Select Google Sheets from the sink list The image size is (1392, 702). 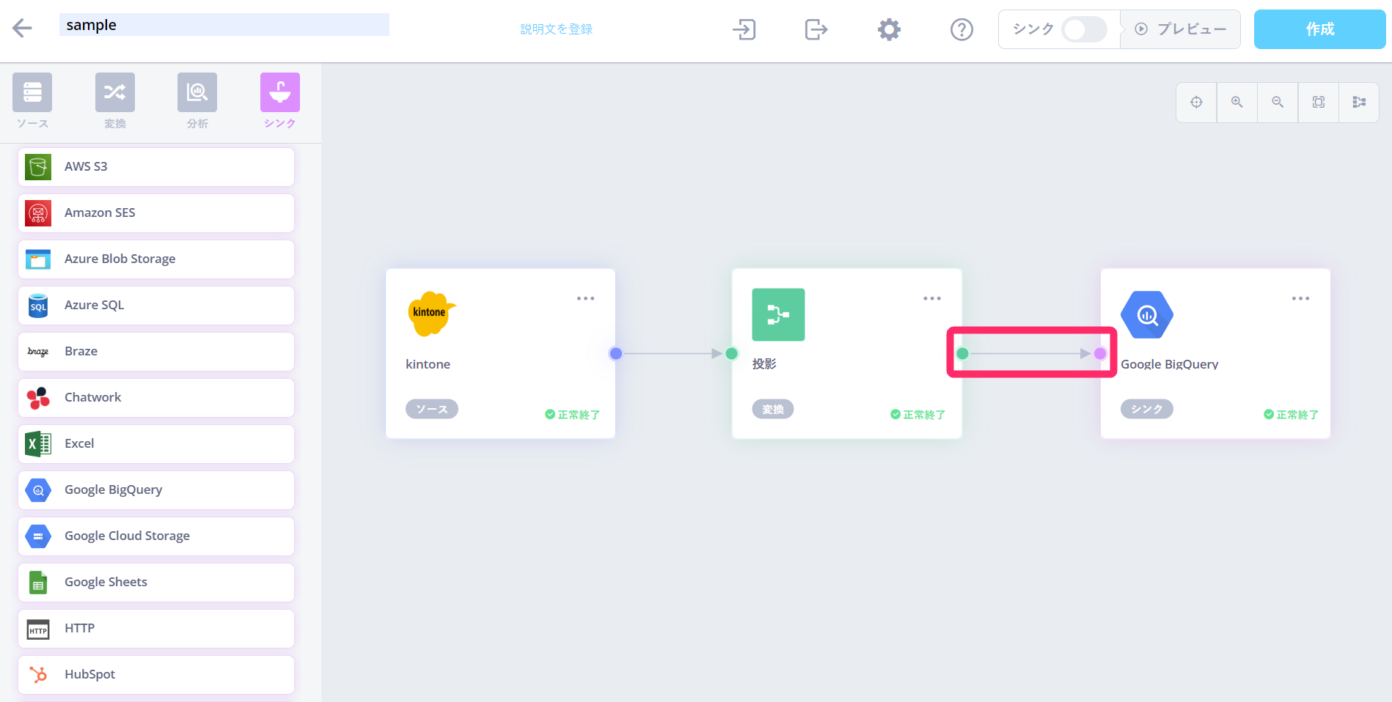[x=156, y=583]
